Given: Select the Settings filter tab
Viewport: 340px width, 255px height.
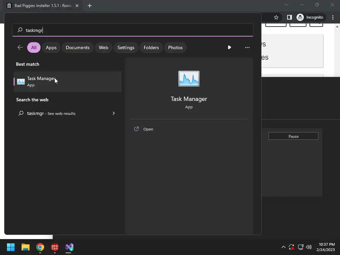Looking at the screenshot, I should [126, 47].
